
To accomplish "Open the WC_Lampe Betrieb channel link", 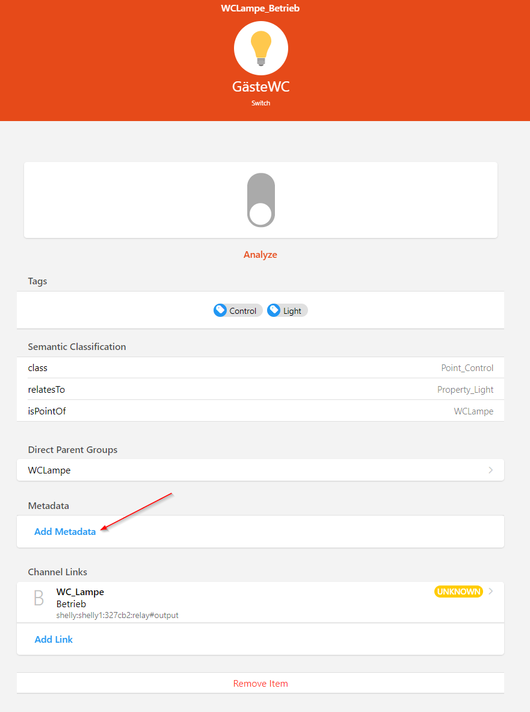I will pyautogui.click(x=260, y=602).
